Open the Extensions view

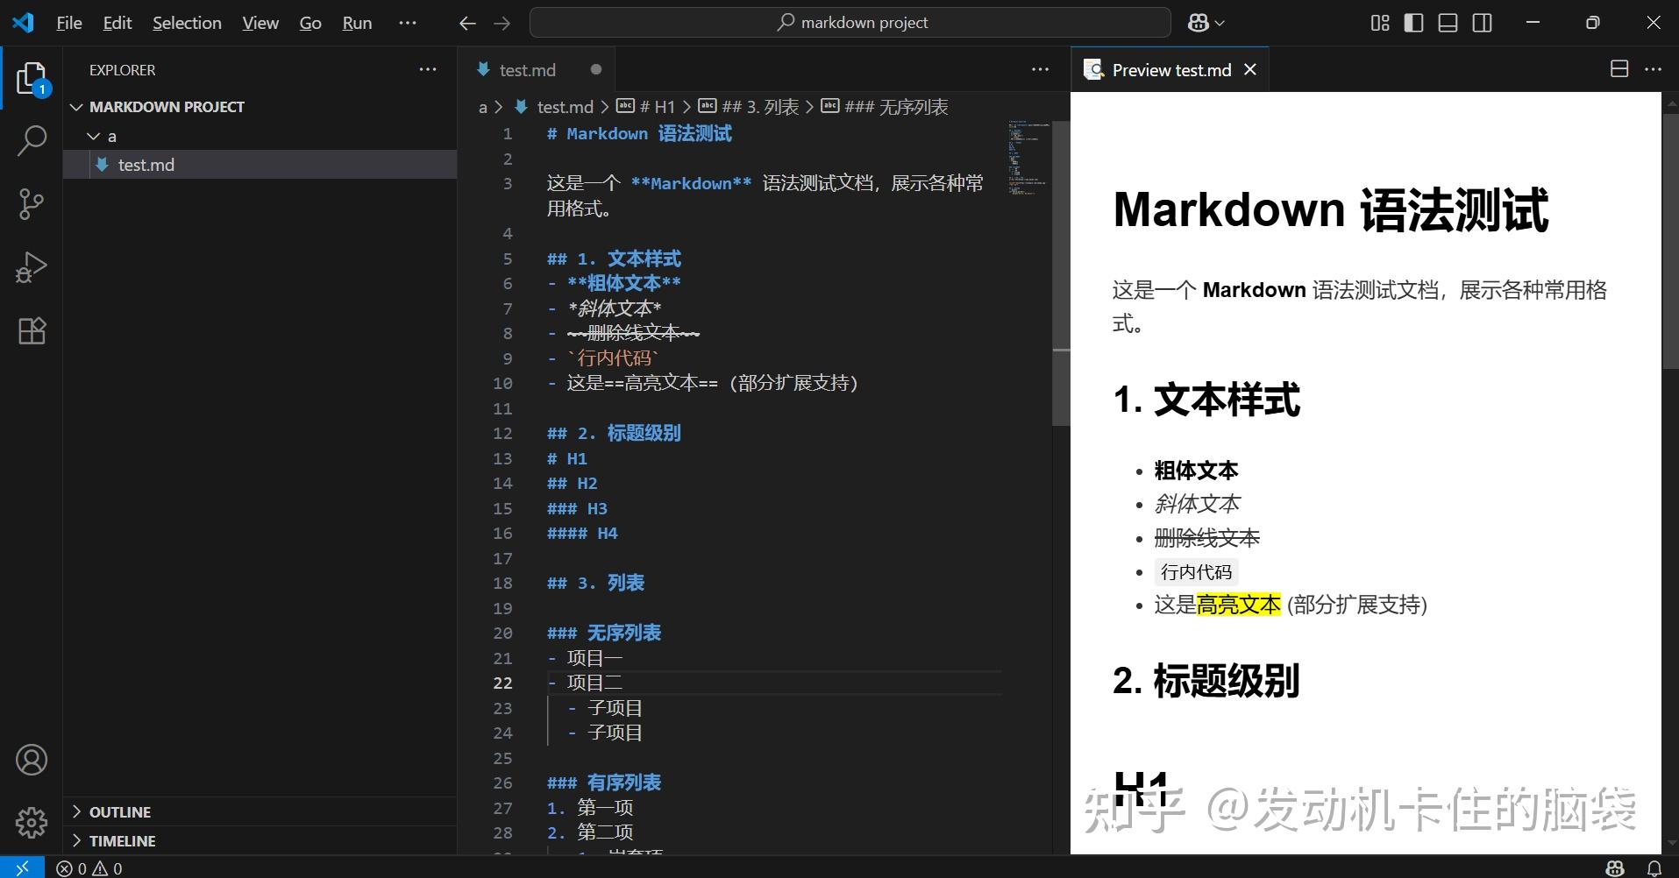coord(32,330)
